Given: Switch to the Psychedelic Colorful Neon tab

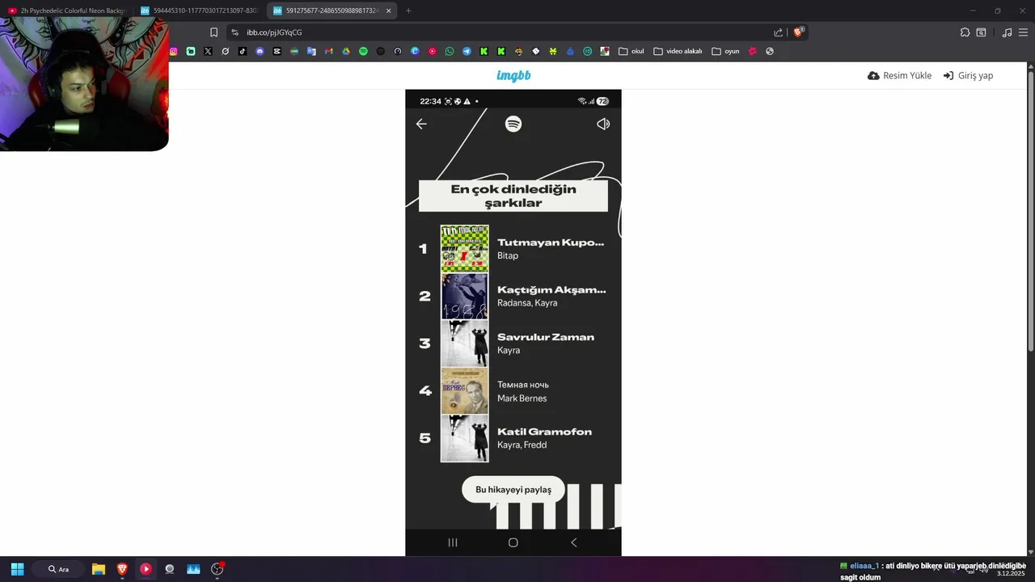Looking at the screenshot, I should (x=66, y=11).
